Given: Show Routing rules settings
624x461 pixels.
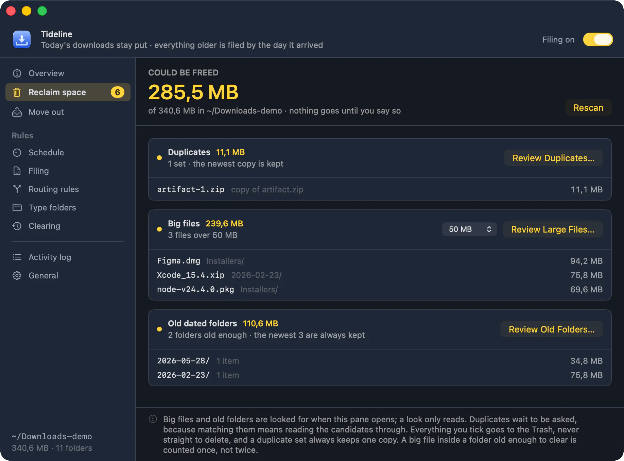Looking at the screenshot, I should point(68,189).
